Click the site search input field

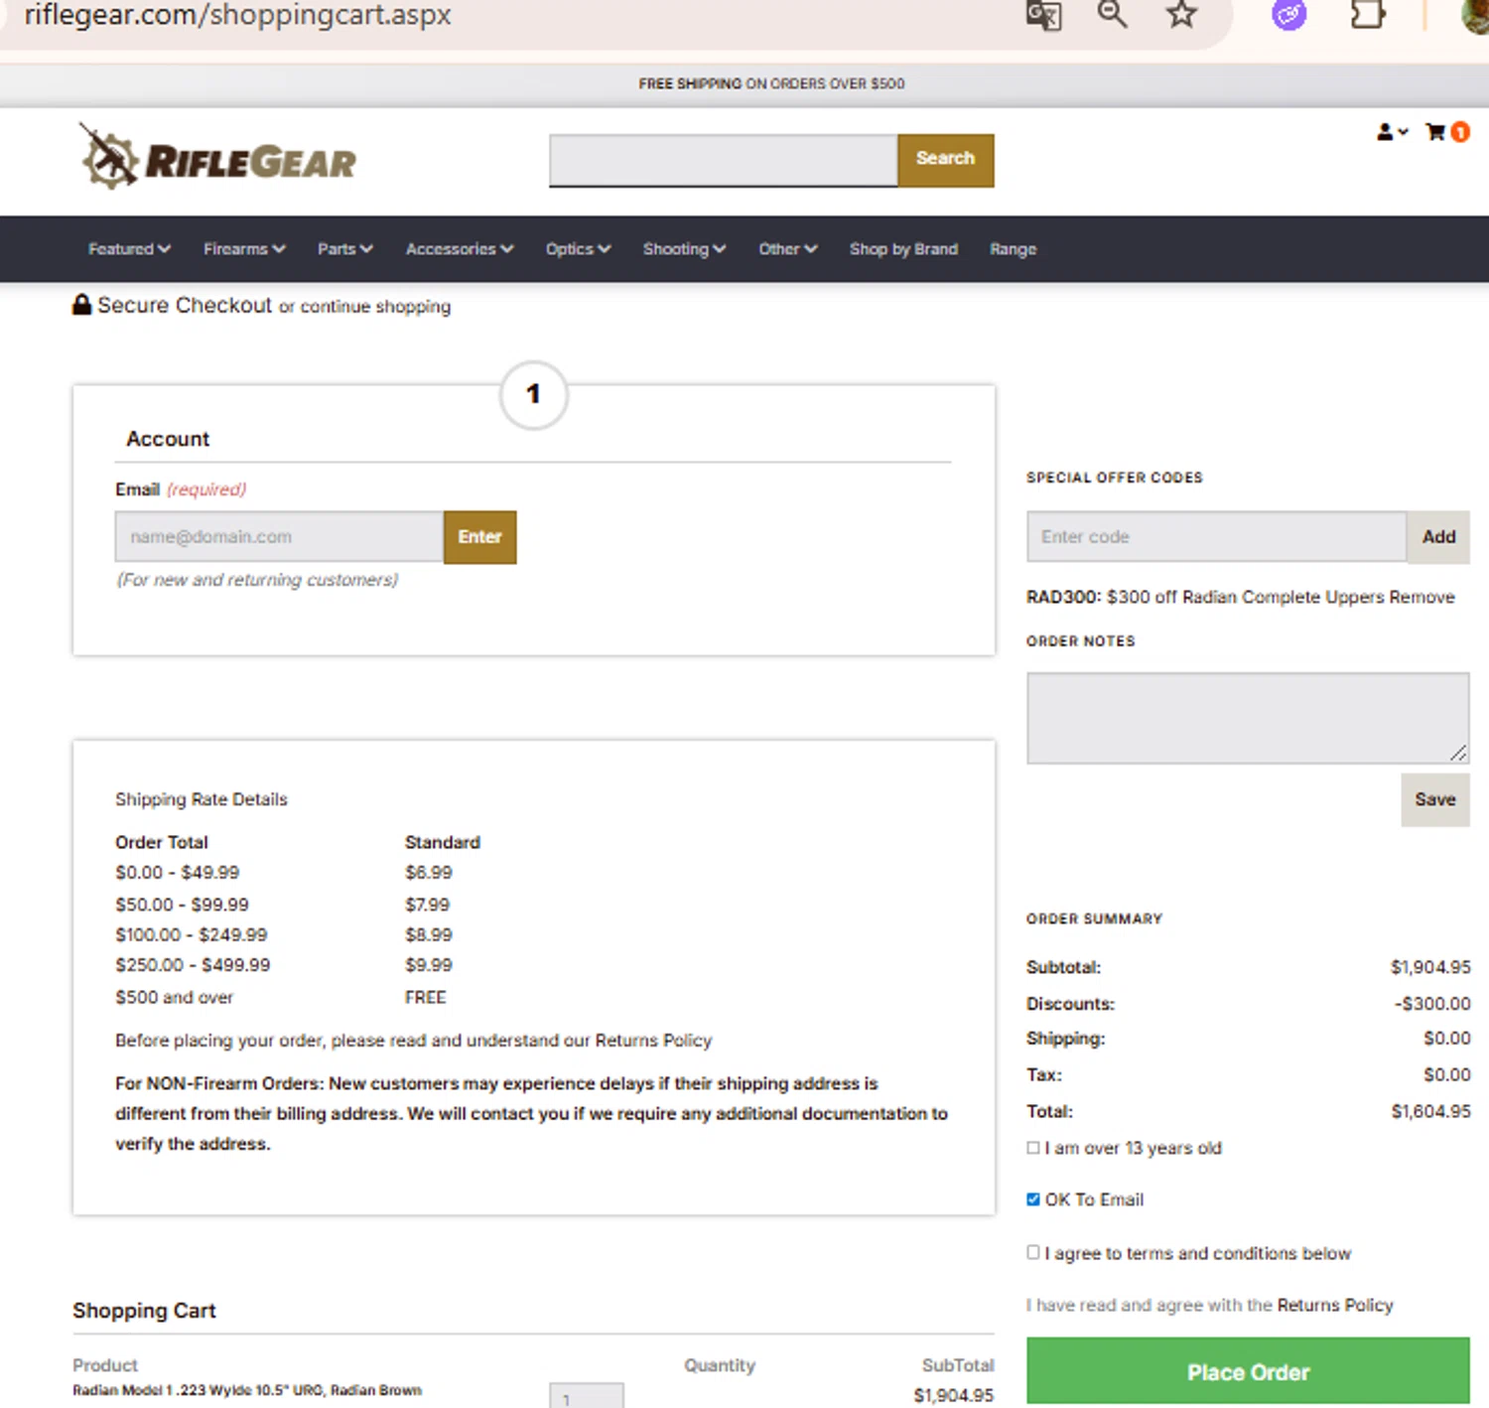[724, 160]
